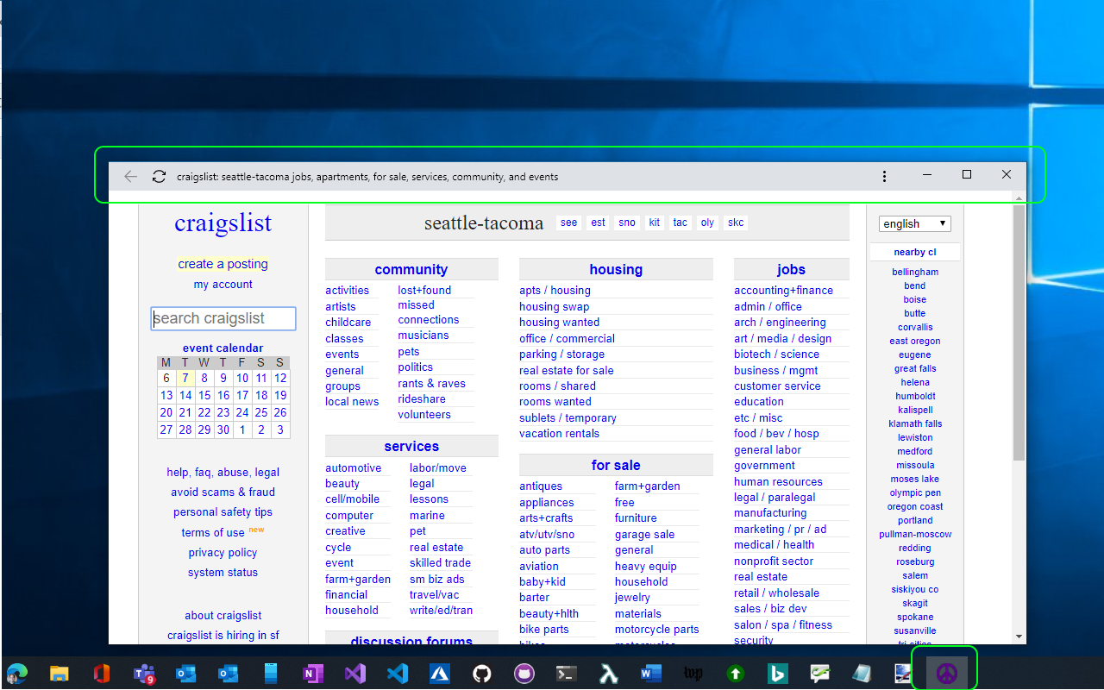Open 'accounting+finance' jobs
This screenshot has width=1104, height=690.
(x=783, y=291)
